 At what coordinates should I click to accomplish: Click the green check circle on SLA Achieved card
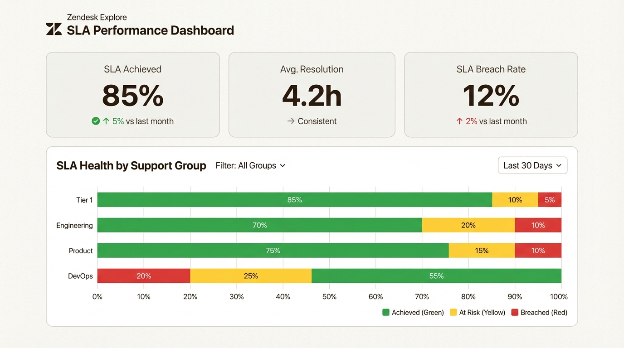[x=95, y=121]
